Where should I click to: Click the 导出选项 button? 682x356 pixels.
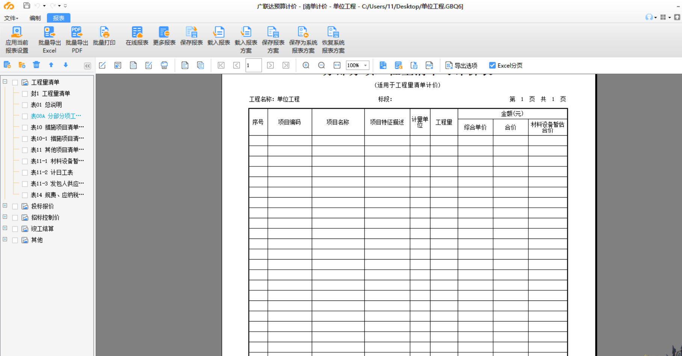click(x=461, y=65)
